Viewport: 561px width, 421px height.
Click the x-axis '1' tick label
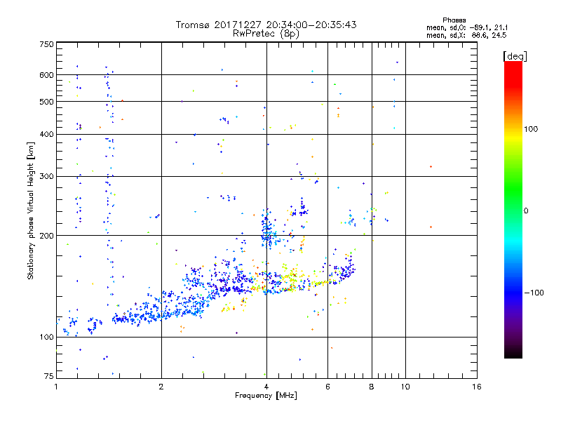56,387
